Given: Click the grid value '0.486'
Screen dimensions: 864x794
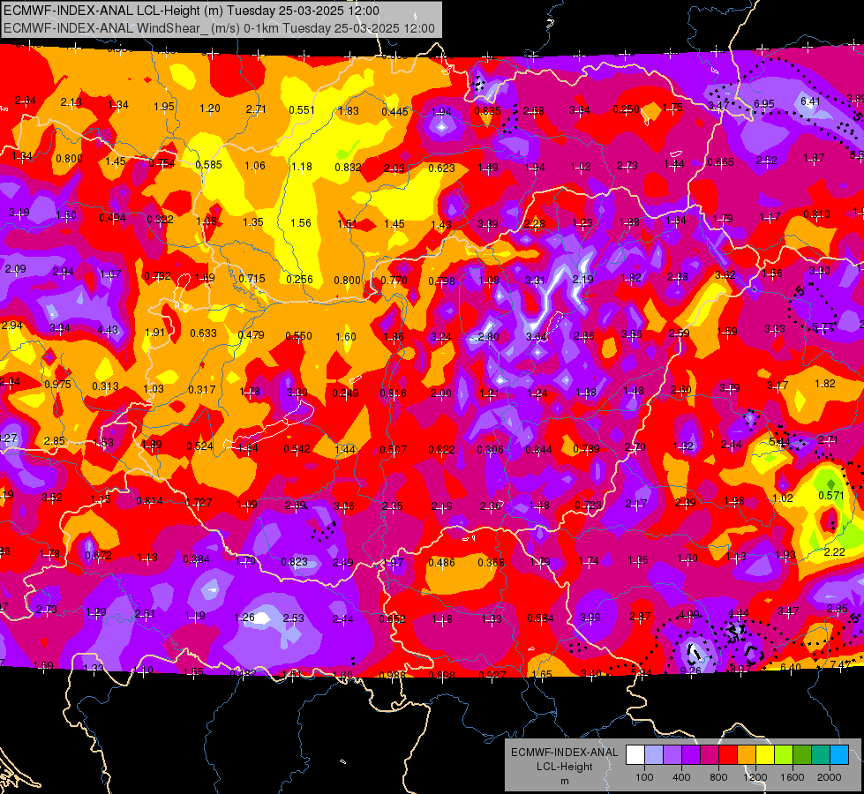Looking at the screenshot, I should tap(442, 563).
